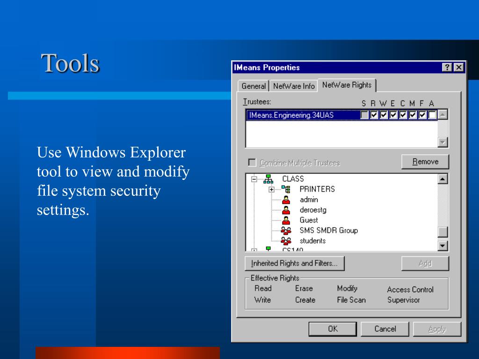Toggle the Create (C) right checkbox
479x359 pixels.
pyautogui.click(x=403, y=115)
